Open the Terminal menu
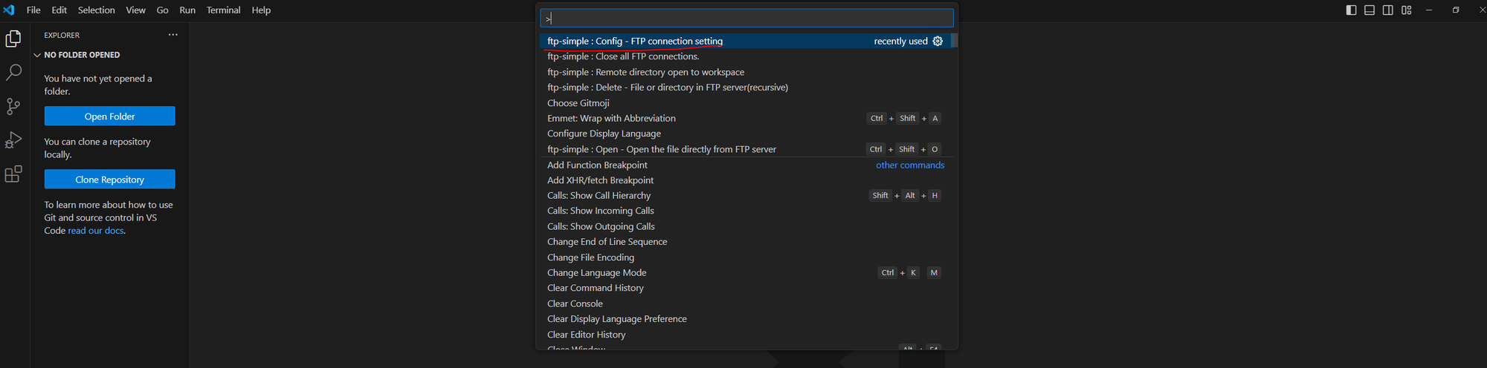Screen dimensions: 1487x368 point(223,10)
